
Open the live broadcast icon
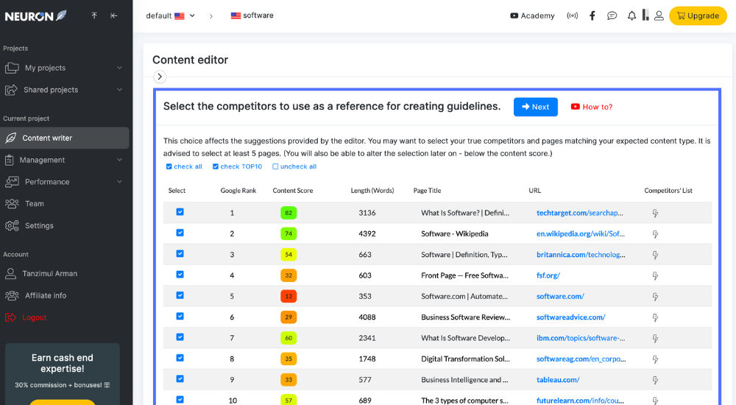572,15
